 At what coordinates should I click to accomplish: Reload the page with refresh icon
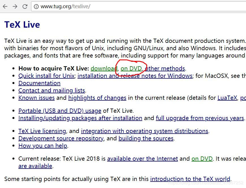coord(25,6)
